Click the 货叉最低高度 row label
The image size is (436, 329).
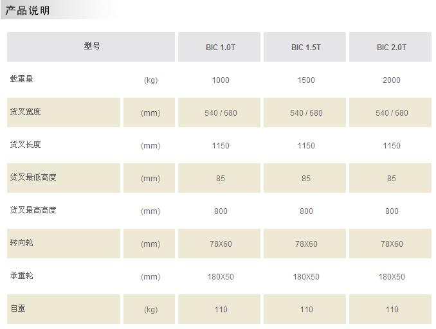pos(33,177)
